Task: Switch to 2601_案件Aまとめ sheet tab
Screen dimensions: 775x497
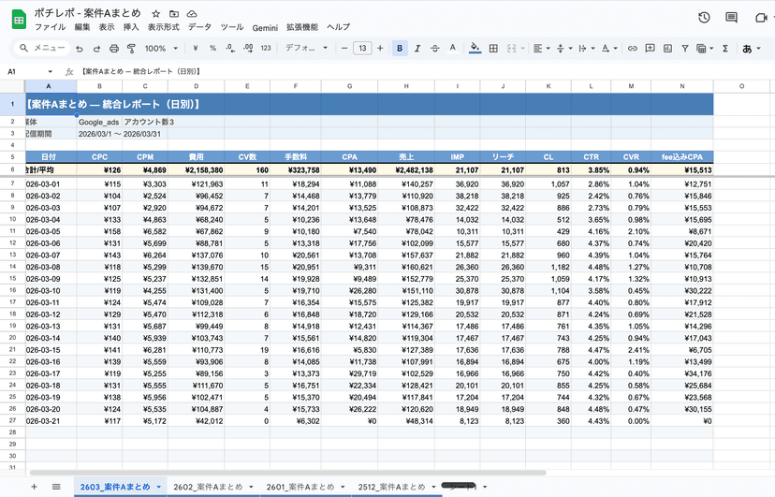Action: coord(300,487)
